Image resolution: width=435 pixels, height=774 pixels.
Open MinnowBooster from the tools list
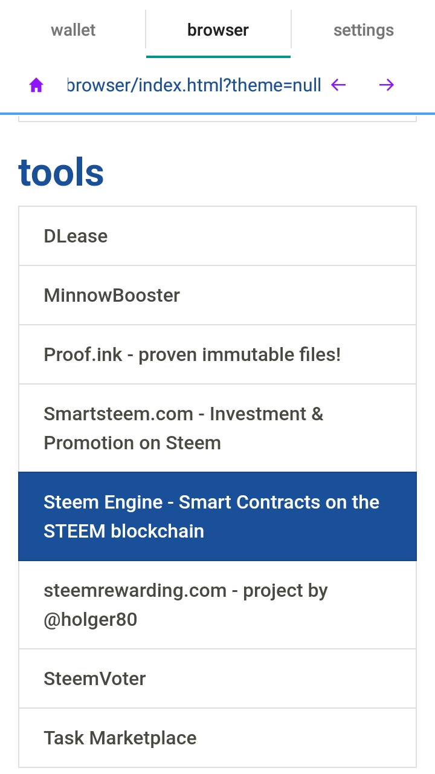point(217,295)
